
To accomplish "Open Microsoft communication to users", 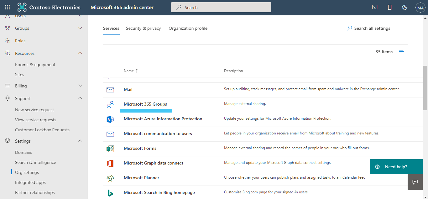I will point(158,134).
